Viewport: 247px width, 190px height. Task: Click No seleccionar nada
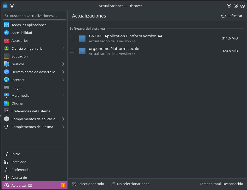coord(130,184)
